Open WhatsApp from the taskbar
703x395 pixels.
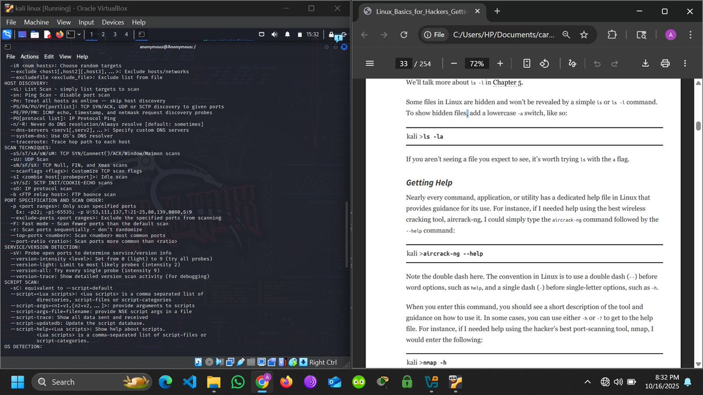point(237,382)
